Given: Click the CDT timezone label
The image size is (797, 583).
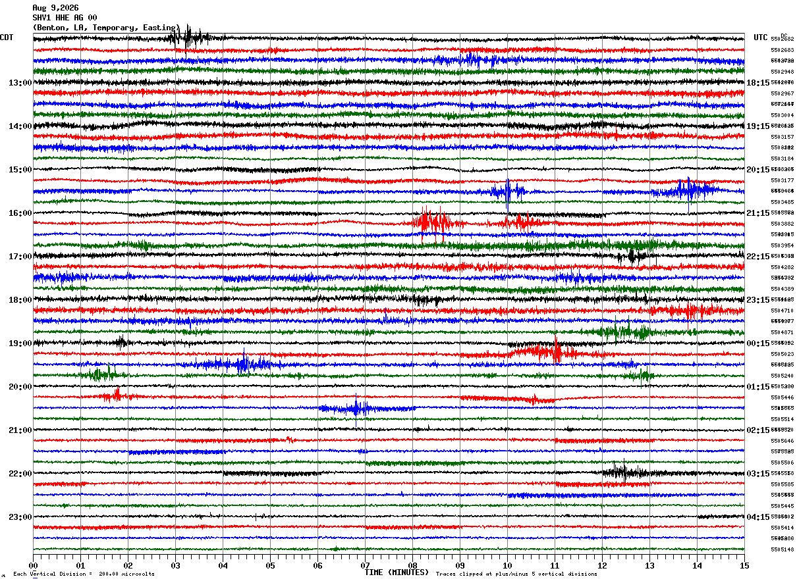Looking at the screenshot, I should [x=7, y=38].
